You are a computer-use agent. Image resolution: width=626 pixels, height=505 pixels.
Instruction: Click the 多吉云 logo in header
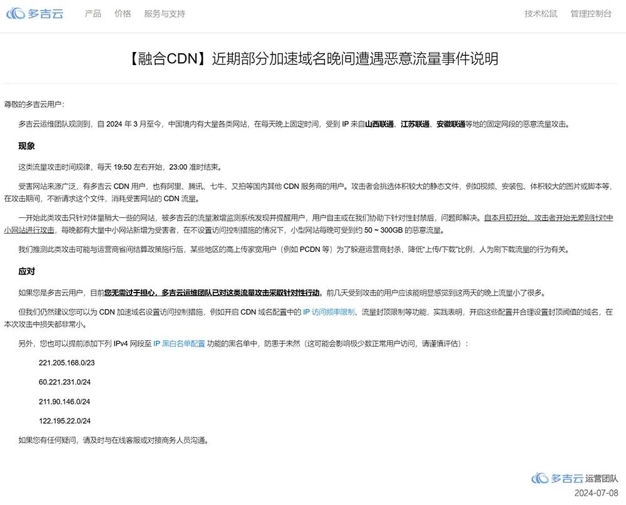point(35,14)
